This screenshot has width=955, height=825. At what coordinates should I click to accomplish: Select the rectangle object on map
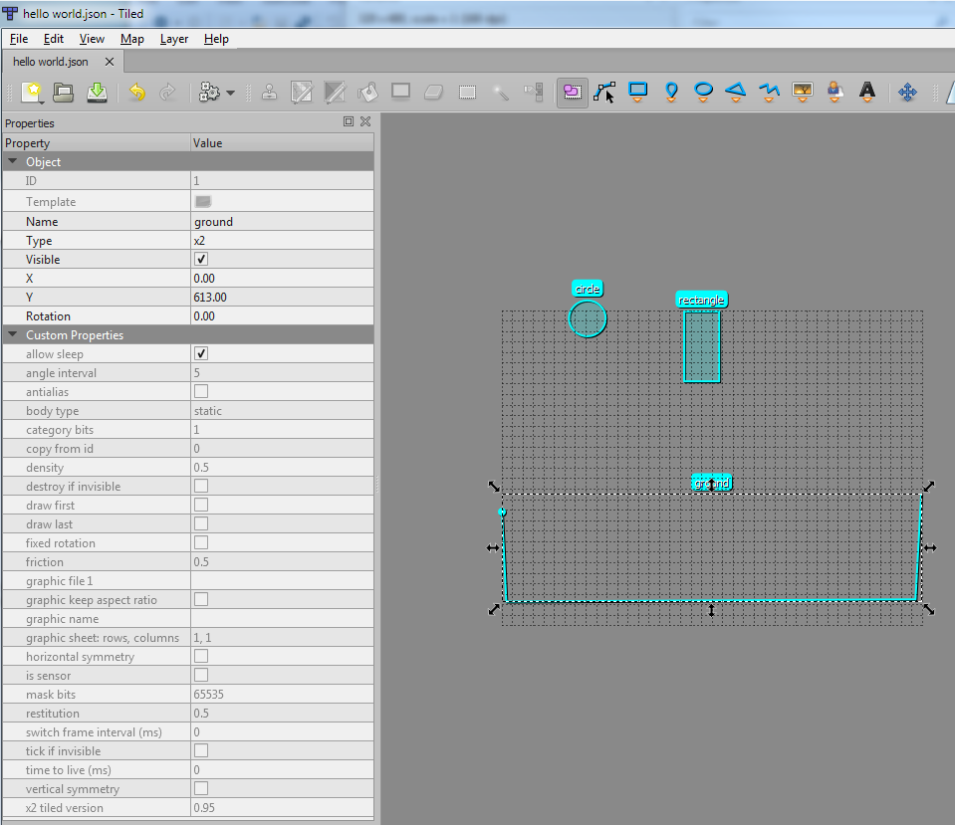click(x=702, y=347)
